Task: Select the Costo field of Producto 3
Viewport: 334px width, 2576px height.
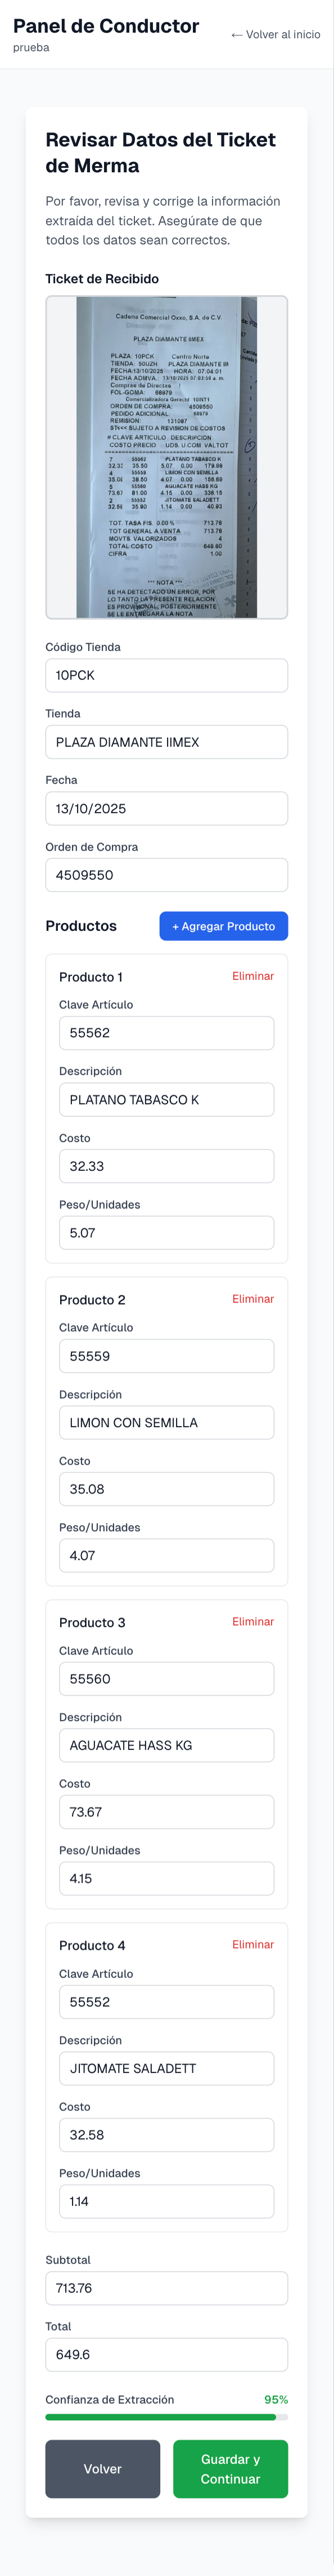Action: (165, 1811)
